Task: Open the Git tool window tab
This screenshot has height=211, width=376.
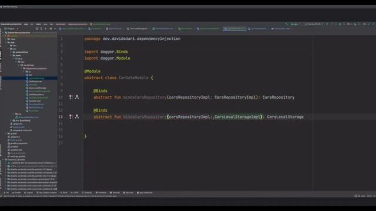Action: click(6, 193)
